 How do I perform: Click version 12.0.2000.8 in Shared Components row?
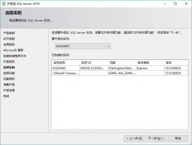pos(176,73)
